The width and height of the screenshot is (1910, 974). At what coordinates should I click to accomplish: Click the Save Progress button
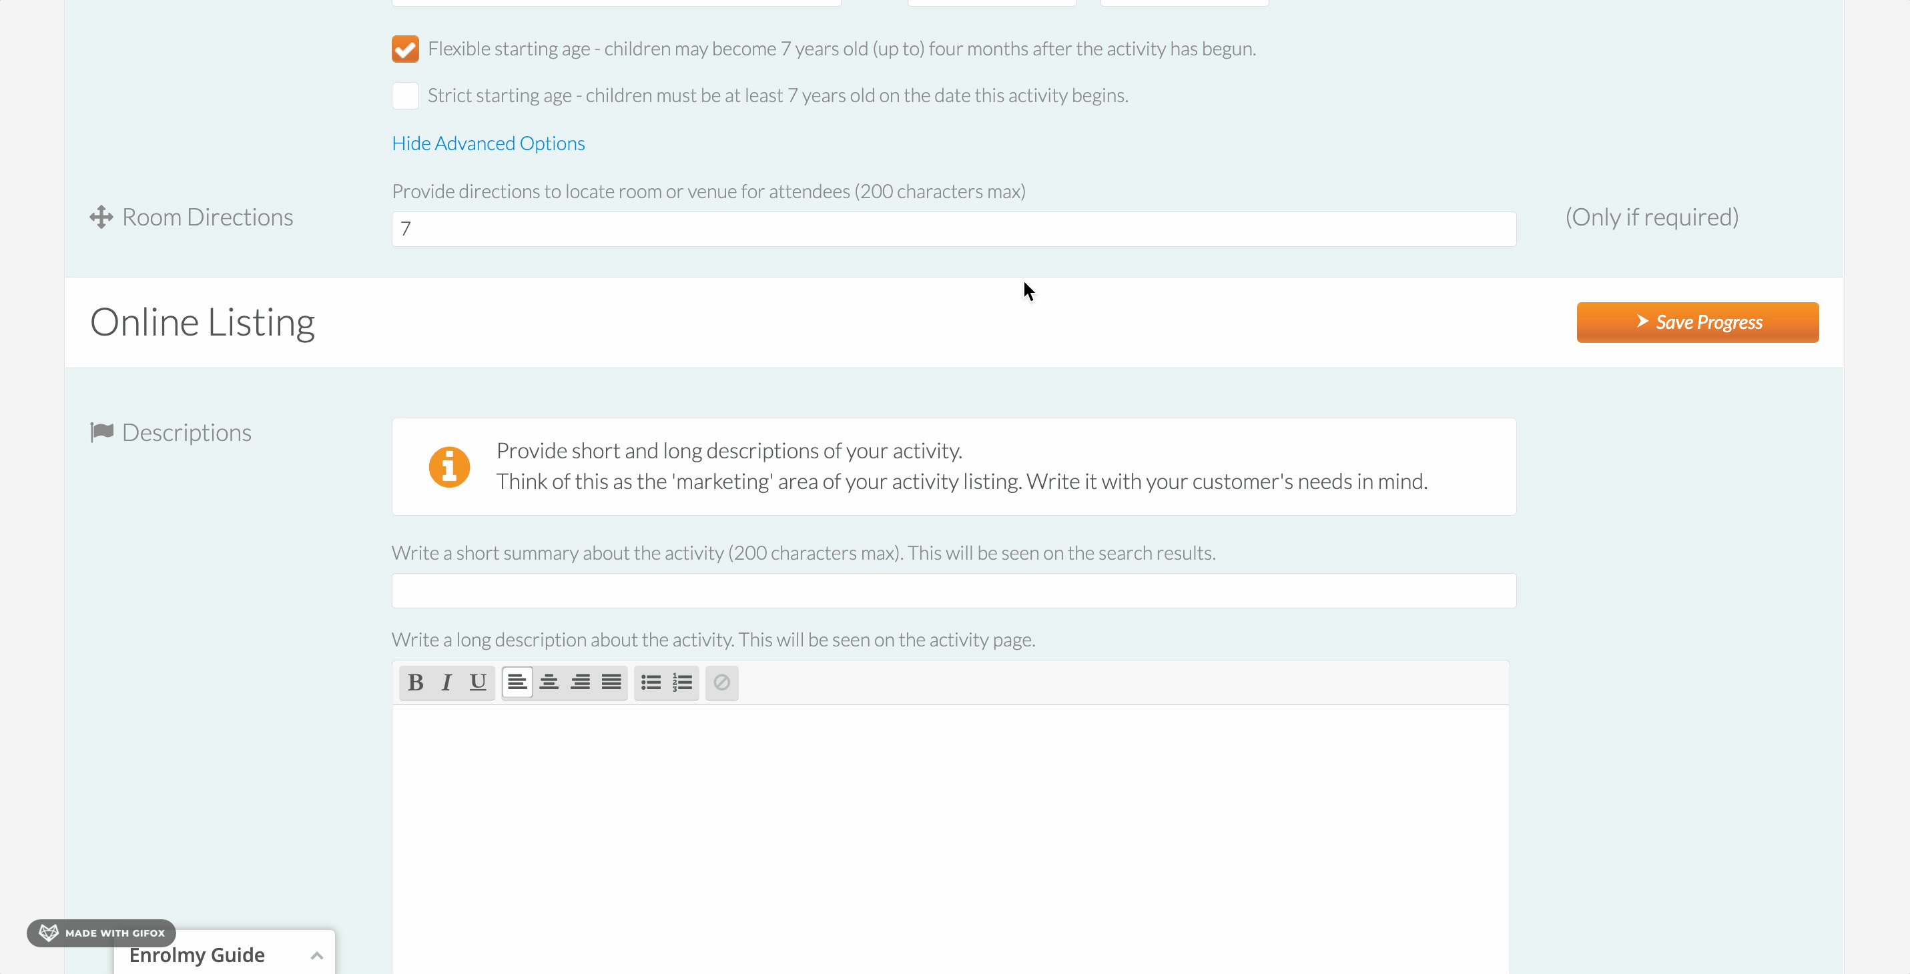coord(1697,322)
